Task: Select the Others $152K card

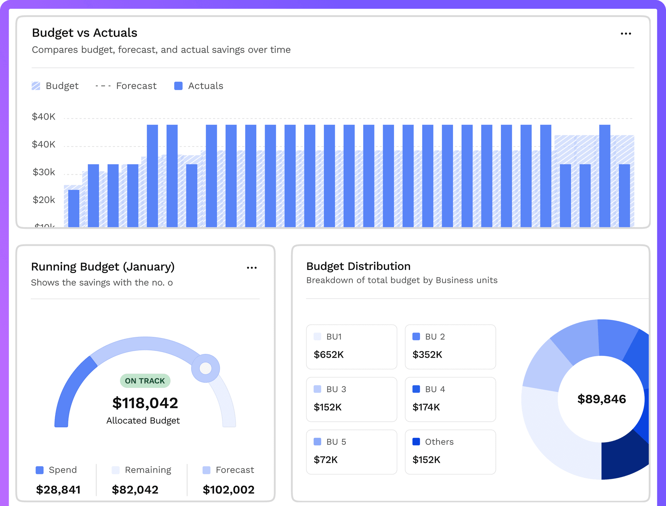Action: pyautogui.click(x=450, y=452)
